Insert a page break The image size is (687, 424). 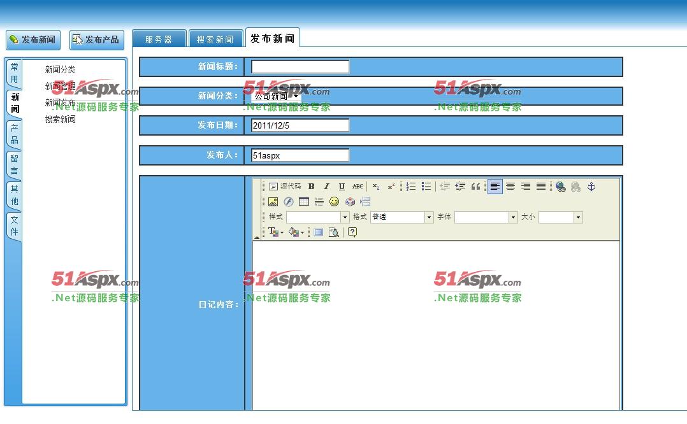point(365,202)
